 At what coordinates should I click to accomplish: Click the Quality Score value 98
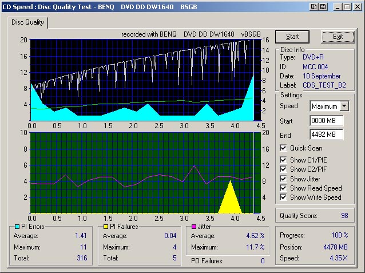pos(344,216)
